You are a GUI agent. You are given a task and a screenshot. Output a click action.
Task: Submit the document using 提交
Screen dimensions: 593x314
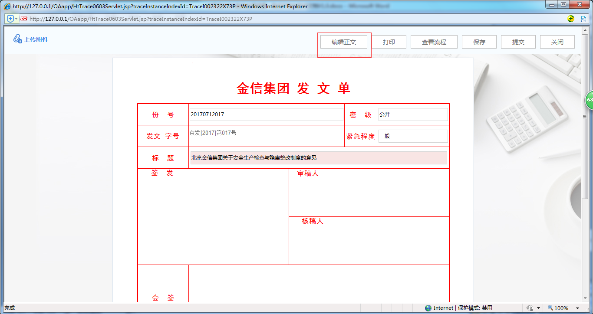(x=518, y=42)
